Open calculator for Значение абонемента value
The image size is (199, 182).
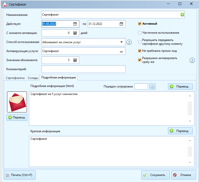[75, 60]
